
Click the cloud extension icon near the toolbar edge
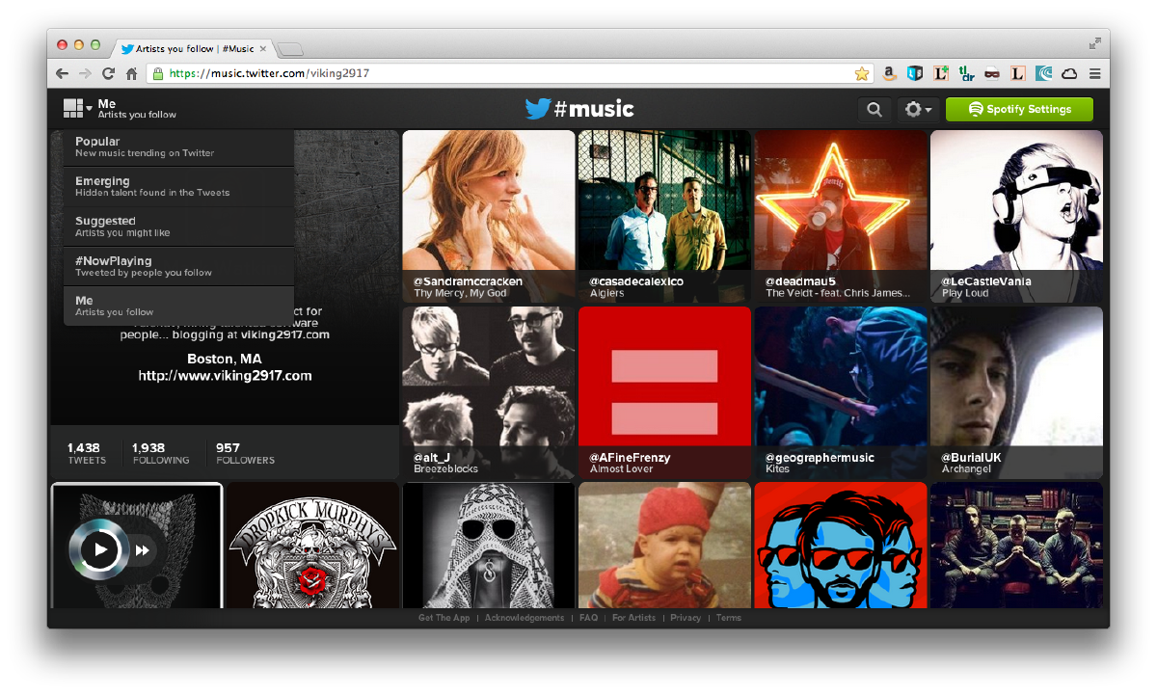click(1069, 72)
